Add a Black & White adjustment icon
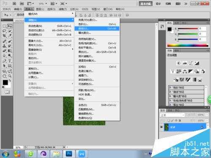Viewport: 211px width, 158px height. click(x=191, y=72)
